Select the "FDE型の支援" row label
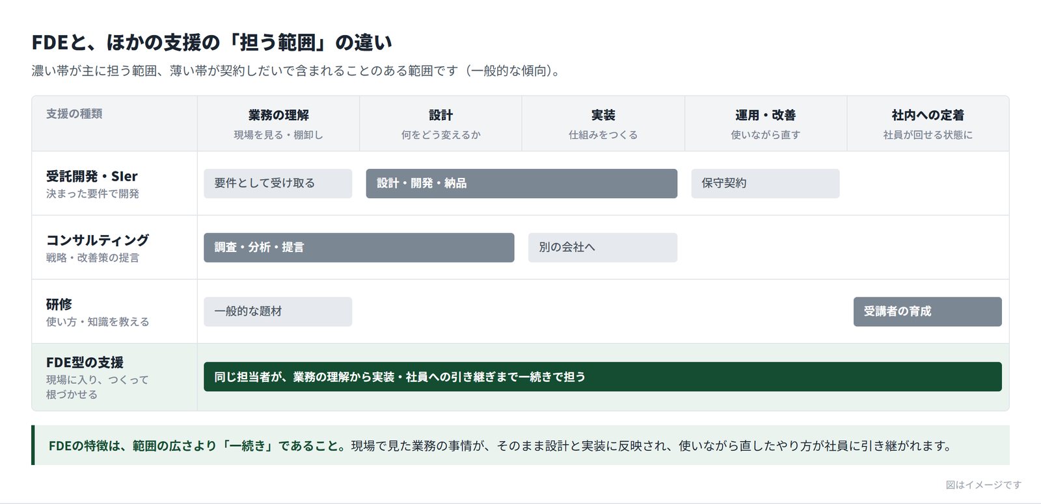Viewport: 1041px width, 504px height. point(85,362)
